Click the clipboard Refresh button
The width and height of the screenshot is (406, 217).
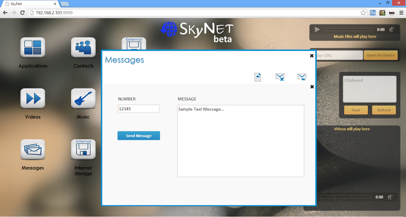384,110
